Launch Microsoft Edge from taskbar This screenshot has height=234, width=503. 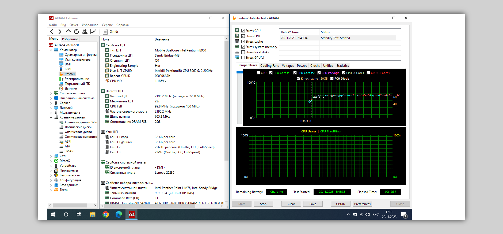119,214
